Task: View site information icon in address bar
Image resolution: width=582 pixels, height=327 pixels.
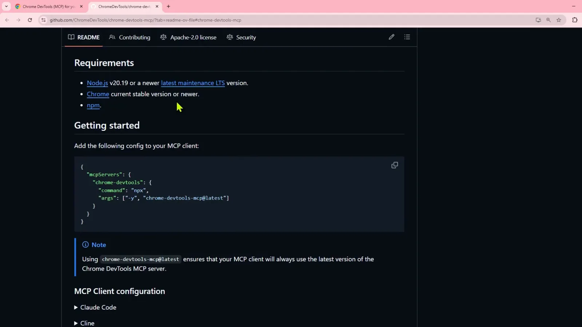Action: tap(43, 20)
